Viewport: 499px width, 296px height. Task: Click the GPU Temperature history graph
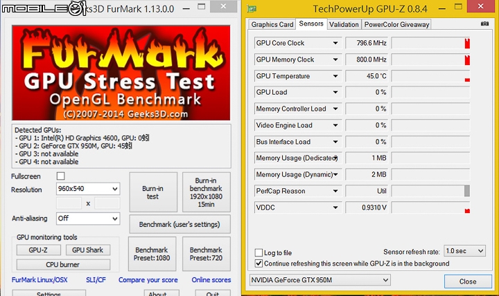pyautogui.click(x=430, y=76)
